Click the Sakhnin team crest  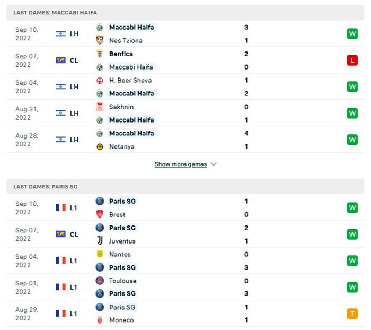(x=100, y=107)
